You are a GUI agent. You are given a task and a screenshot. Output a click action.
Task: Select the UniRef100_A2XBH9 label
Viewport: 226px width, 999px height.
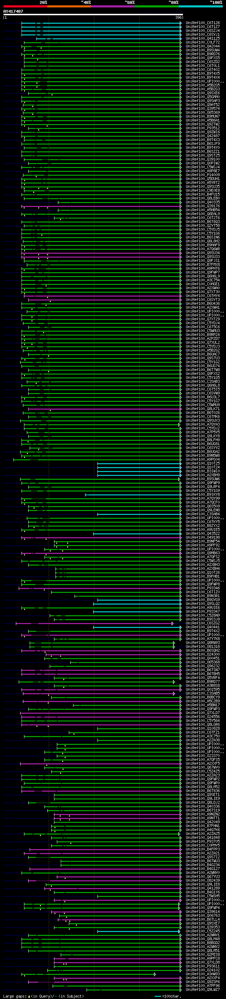click(202, 475)
